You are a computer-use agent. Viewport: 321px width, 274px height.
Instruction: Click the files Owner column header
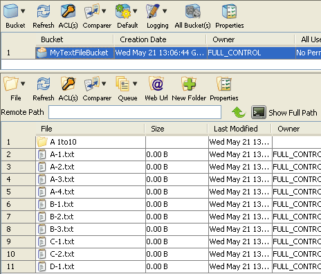click(x=297, y=129)
